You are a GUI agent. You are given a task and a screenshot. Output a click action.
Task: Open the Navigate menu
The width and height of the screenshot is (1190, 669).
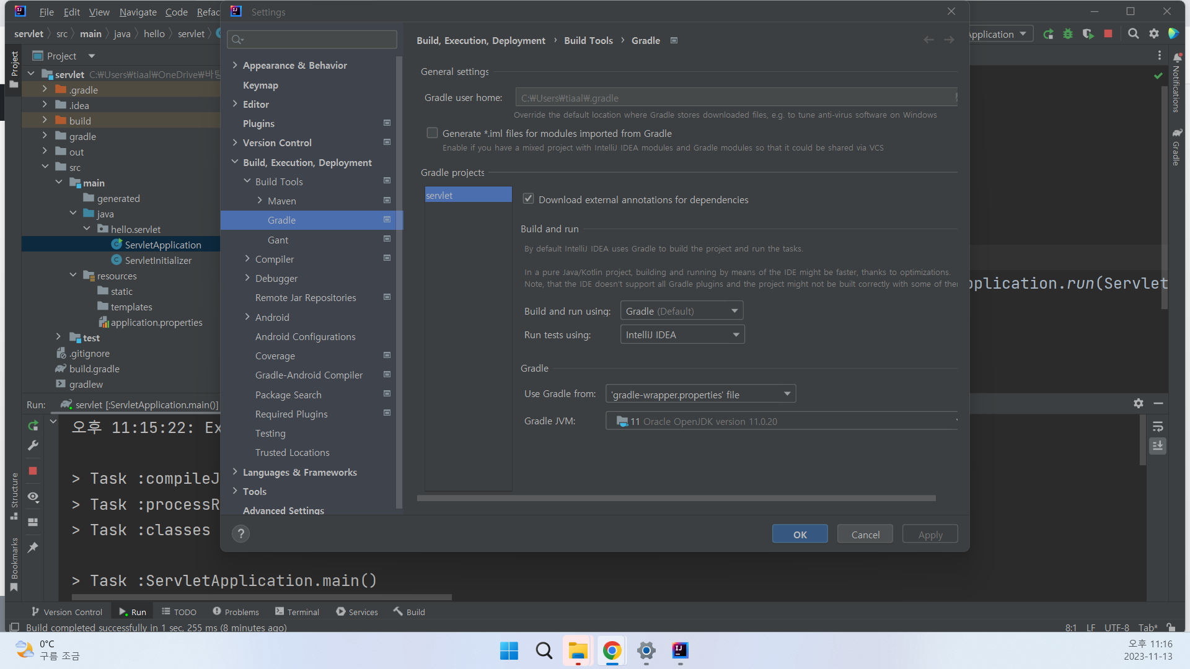click(x=138, y=12)
